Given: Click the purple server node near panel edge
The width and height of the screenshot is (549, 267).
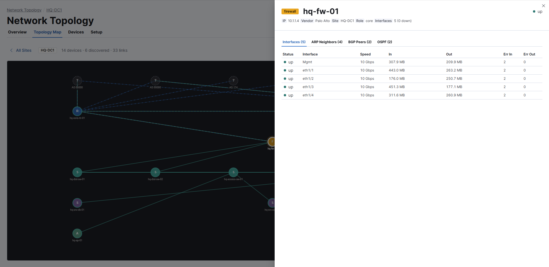Looking at the screenshot, I should pyautogui.click(x=271, y=203).
